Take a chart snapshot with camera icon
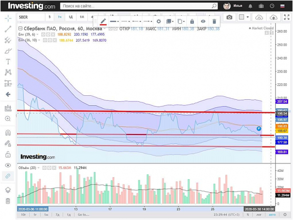 [x=229, y=17]
